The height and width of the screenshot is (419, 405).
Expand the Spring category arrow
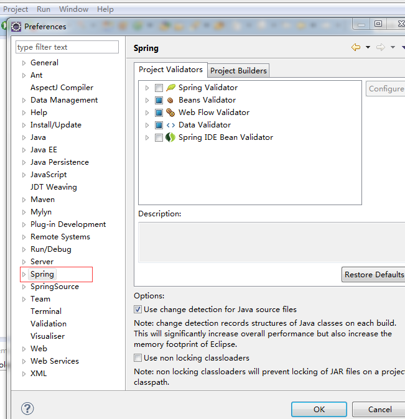[x=24, y=274]
